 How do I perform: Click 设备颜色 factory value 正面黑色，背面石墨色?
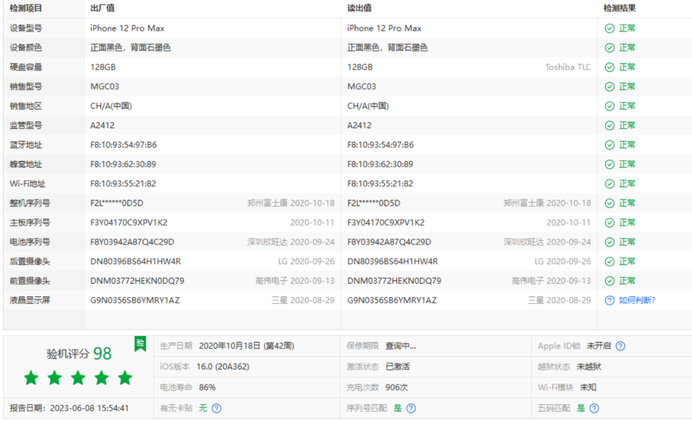[131, 48]
